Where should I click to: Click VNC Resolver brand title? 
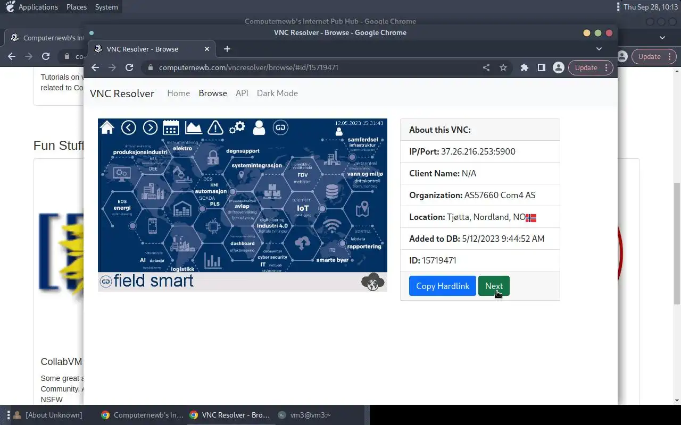[x=122, y=93]
